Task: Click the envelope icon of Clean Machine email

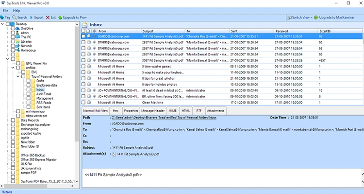Action: point(89,103)
